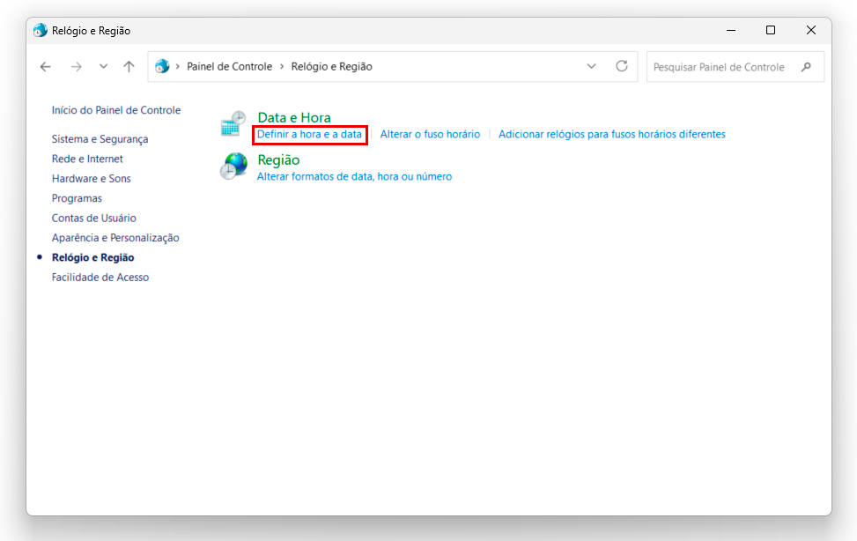Screen dimensions: 857x541
Task: Go to Início do Painel de Controle
Action: click(116, 110)
